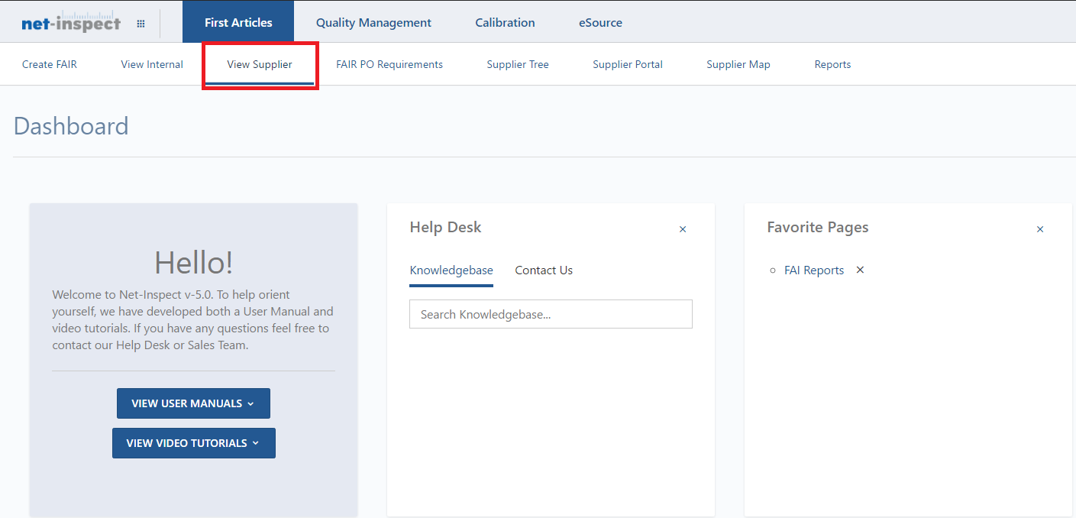Remove FAI Reports from favorites

(860, 270)
